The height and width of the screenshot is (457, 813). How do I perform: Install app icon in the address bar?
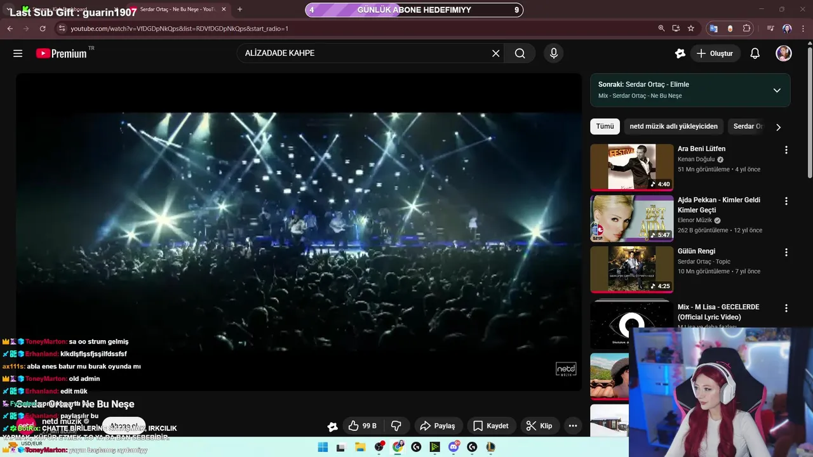point(676,29)
